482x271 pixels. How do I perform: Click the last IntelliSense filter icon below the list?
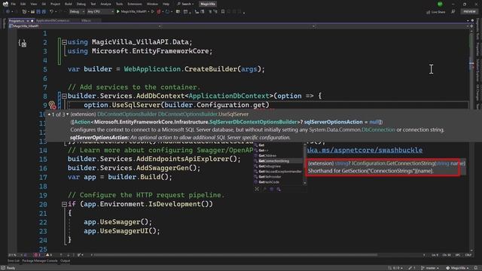coord(279,189)
